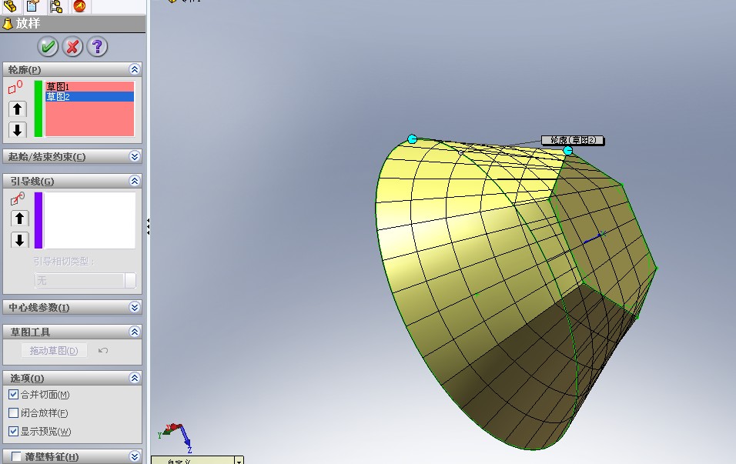Enable the 薄壁特征(H) checkbox
736x464 pixels.
tap(16, 456)
